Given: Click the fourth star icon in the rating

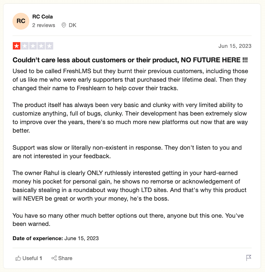Looking at the screenshot, I should [41, 46].
